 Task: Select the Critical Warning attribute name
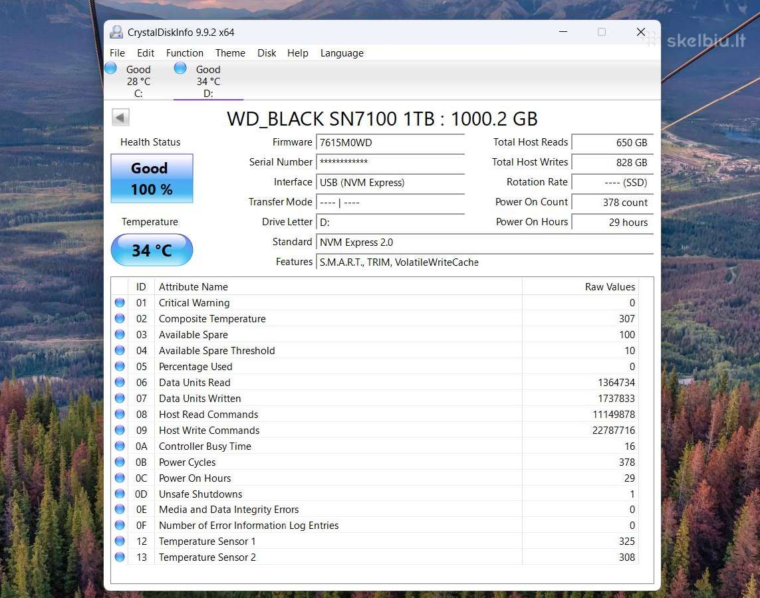coord(194,303)
